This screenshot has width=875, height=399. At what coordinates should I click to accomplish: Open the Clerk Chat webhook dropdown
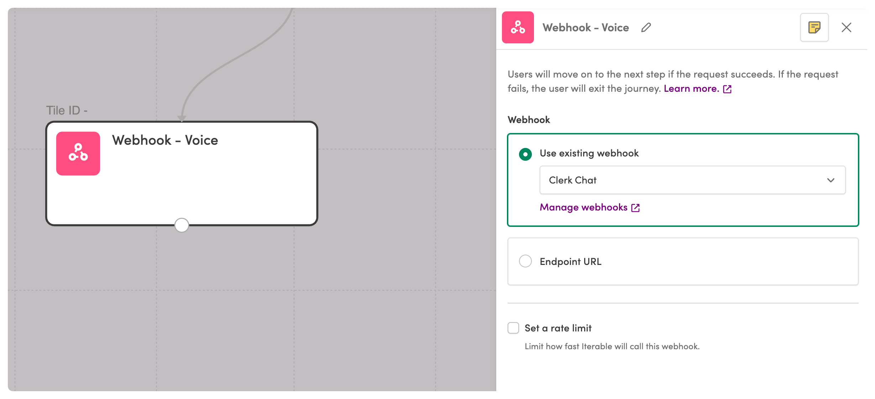coord(692,180)
